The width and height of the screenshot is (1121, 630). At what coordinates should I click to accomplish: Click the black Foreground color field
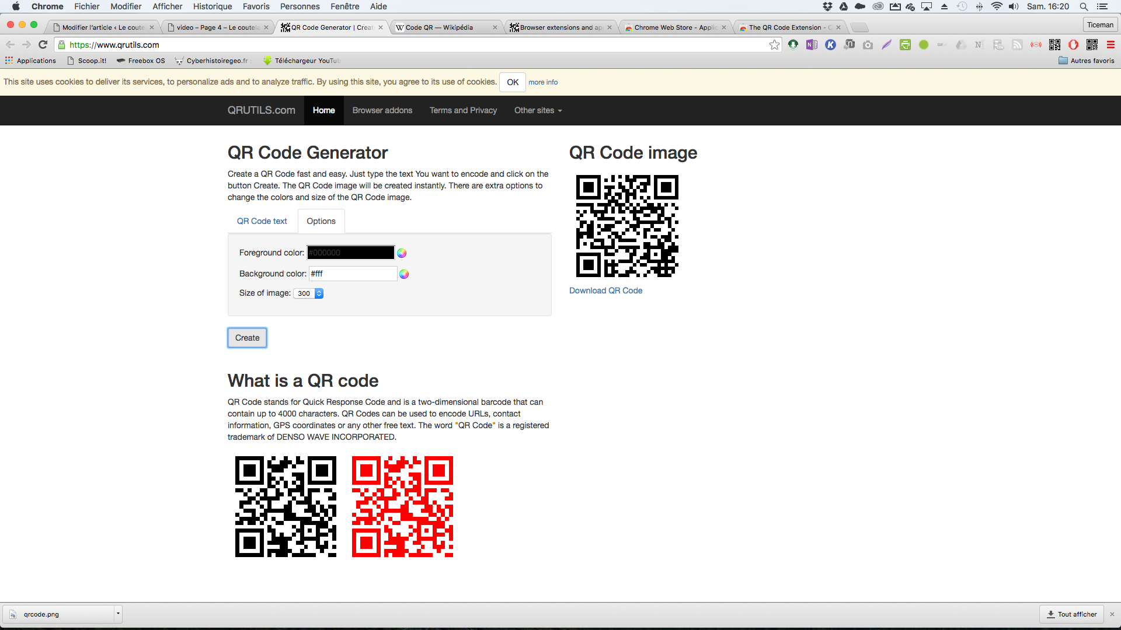point(351,253)
